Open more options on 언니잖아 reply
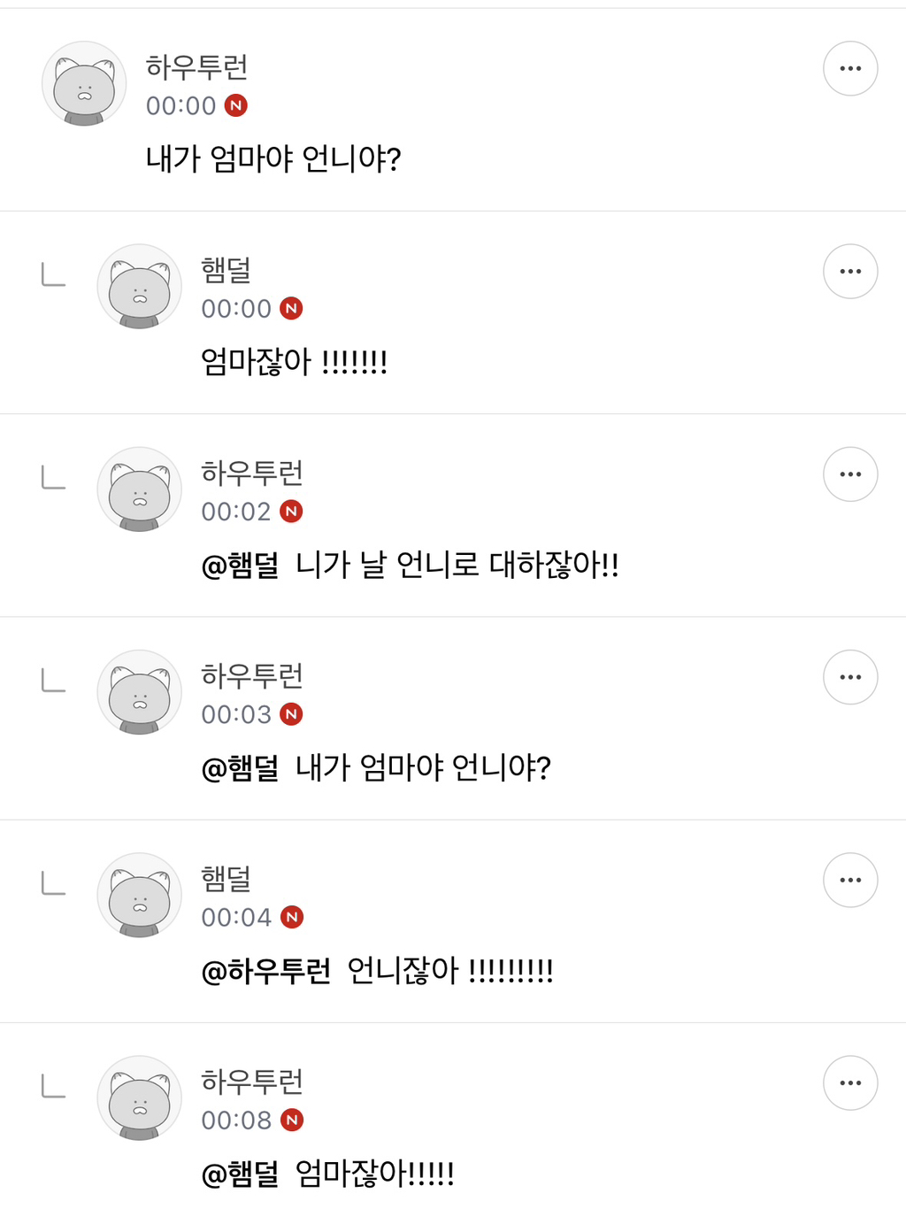The width and height of the screenshot is (906, 1209). click(850, 880)
